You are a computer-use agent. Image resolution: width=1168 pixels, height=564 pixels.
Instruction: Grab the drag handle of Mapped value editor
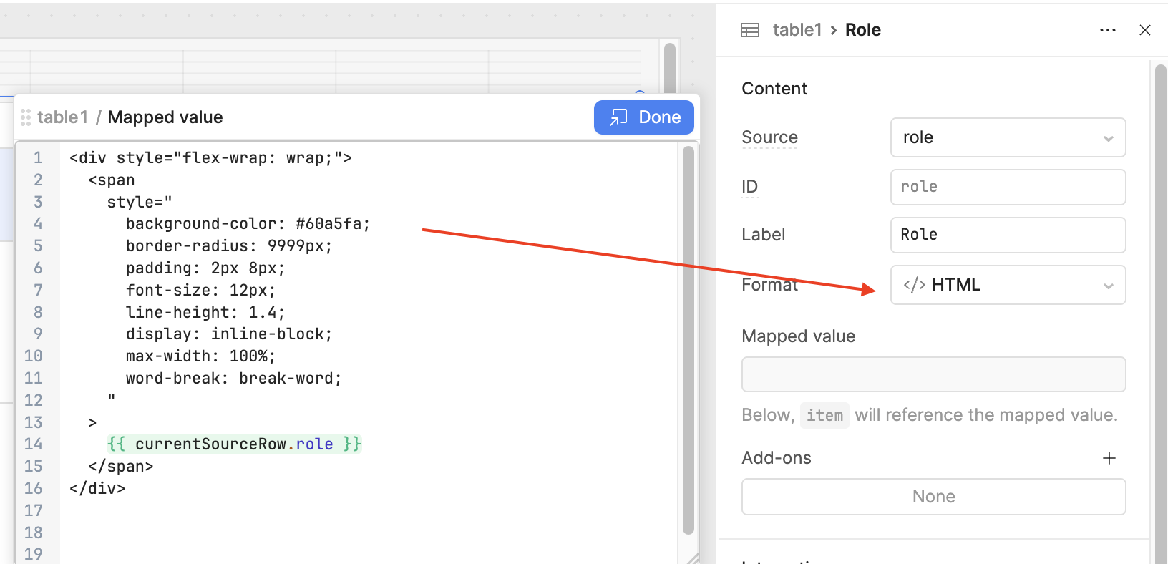coord(26,117)
